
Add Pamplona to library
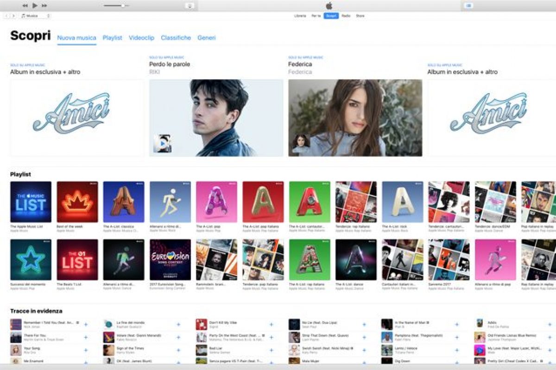coord(457,337)
